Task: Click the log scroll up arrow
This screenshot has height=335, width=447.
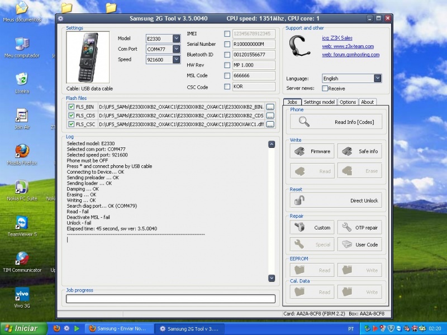Action: (x=272, y=144)
